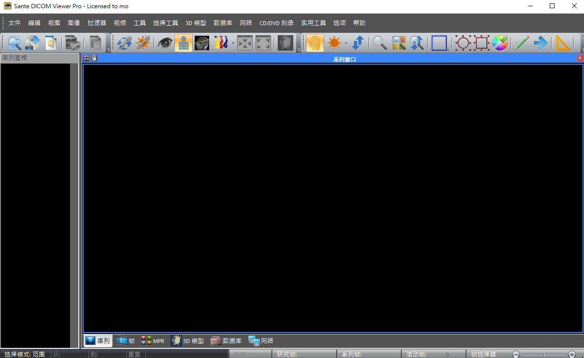Select the orange sun brightness tool

334,43
